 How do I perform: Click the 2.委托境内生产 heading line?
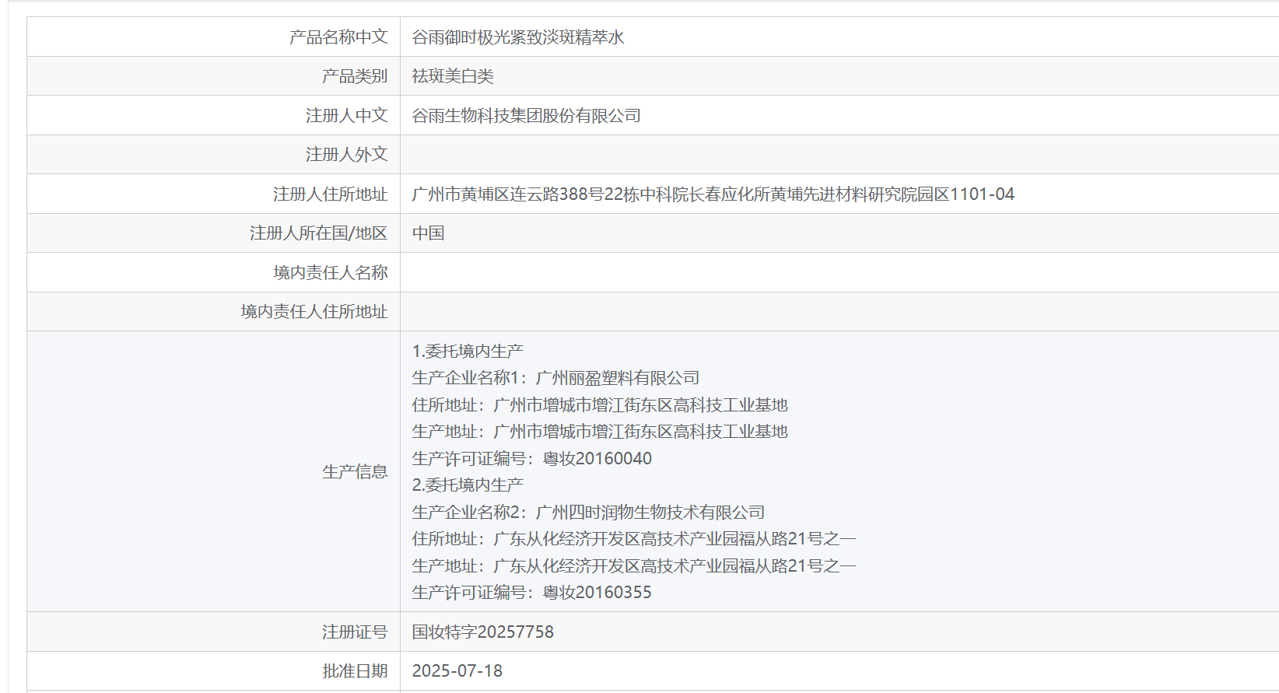tap(468, 485)
